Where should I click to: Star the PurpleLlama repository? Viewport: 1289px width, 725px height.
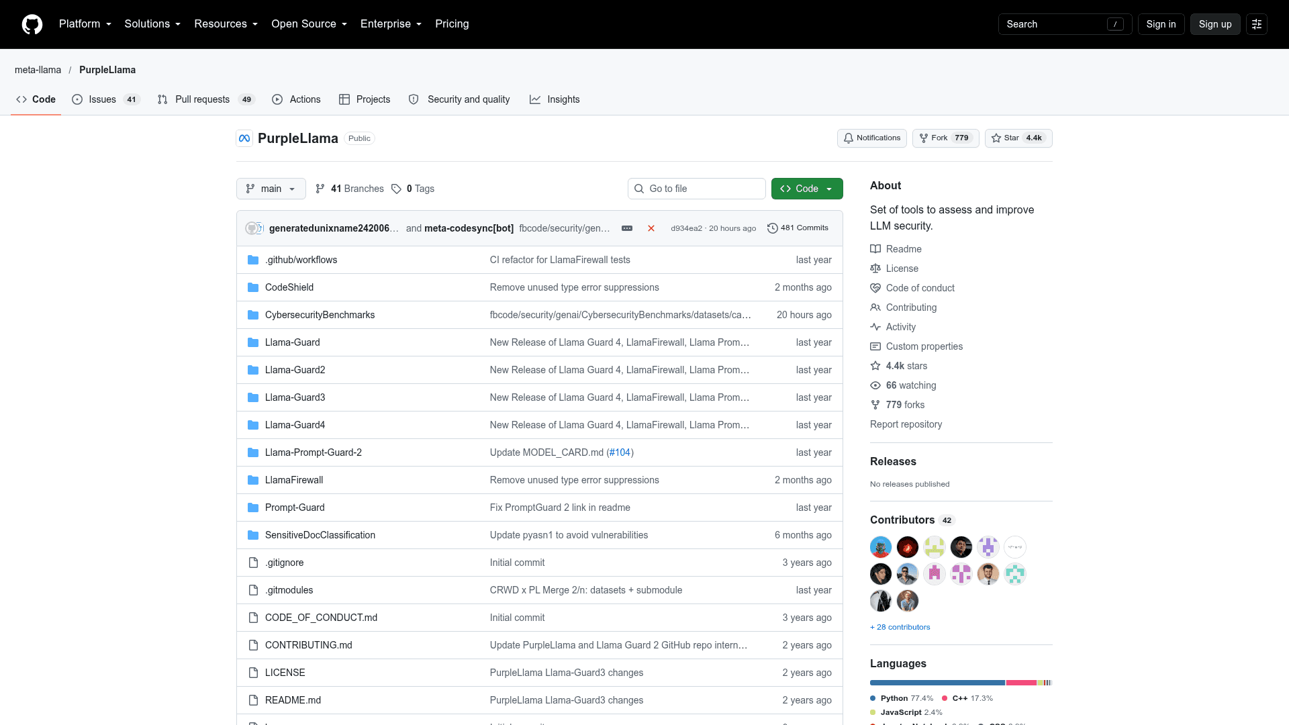tap(1018, 138)
